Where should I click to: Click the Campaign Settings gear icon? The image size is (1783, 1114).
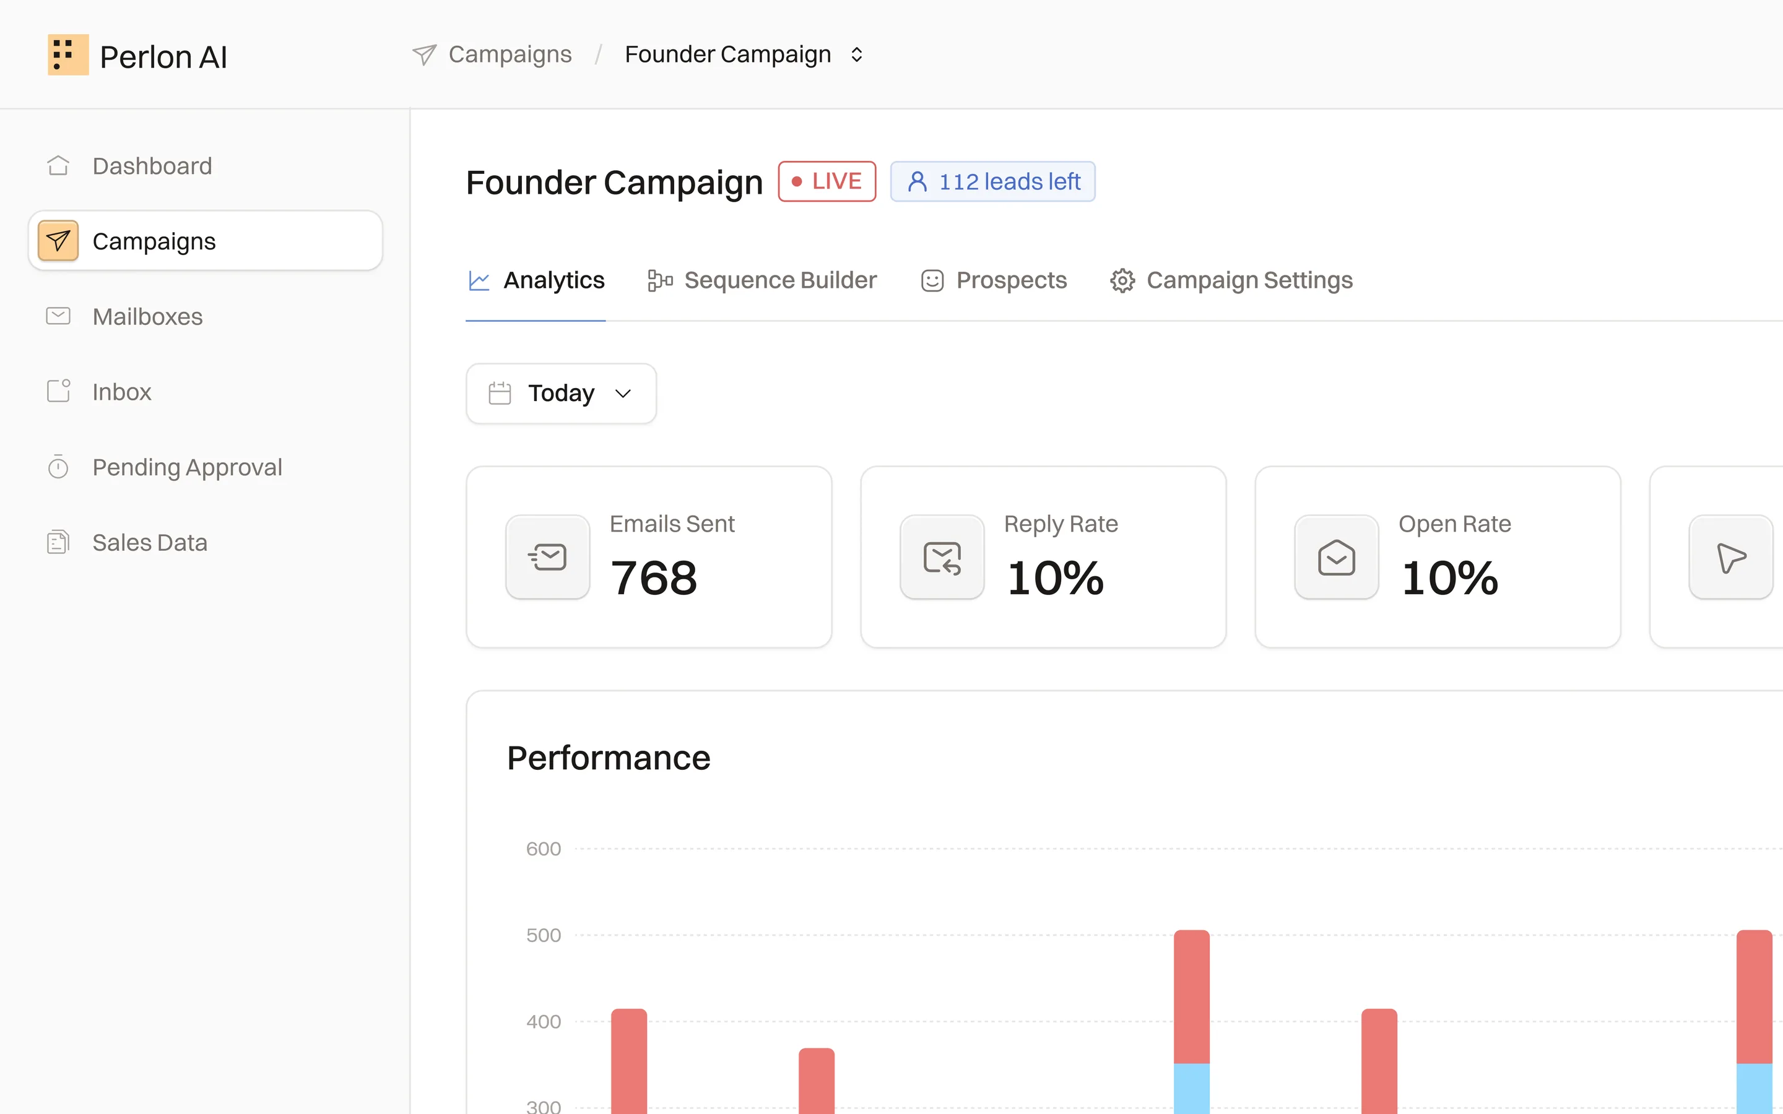coord(1122,281)
